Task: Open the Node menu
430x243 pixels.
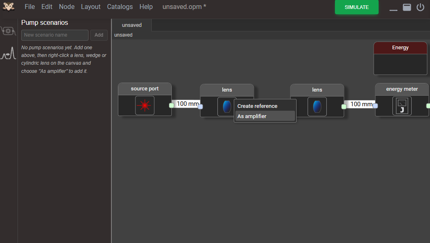Action: click(66, 7)
